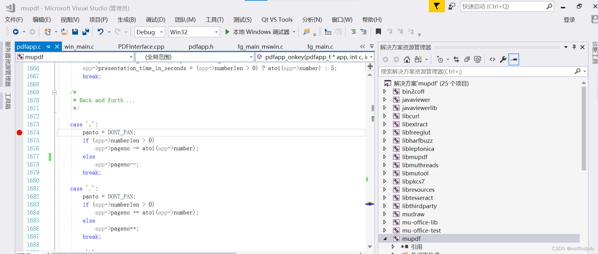Click the Solution Explorer vertical scrollbar thumb
Screen dimensions: 598x254
point(584,128)
